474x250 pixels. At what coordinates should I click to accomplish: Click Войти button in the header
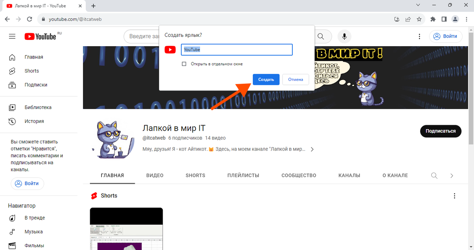(446, 36)
